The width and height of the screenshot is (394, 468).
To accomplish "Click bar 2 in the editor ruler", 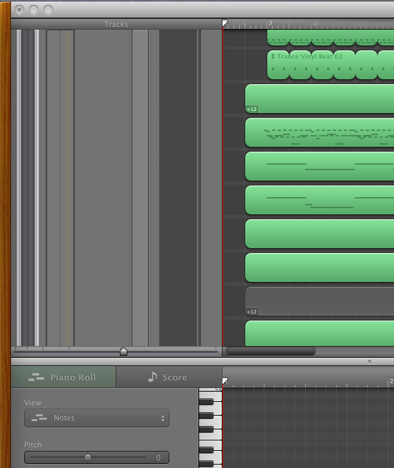I will pyautogui.click(x=391, y=381).
